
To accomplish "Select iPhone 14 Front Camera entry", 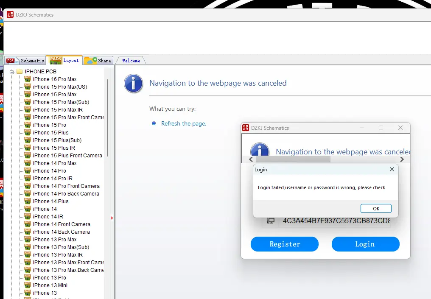I will pyautogui.click(x=62, y=224).
